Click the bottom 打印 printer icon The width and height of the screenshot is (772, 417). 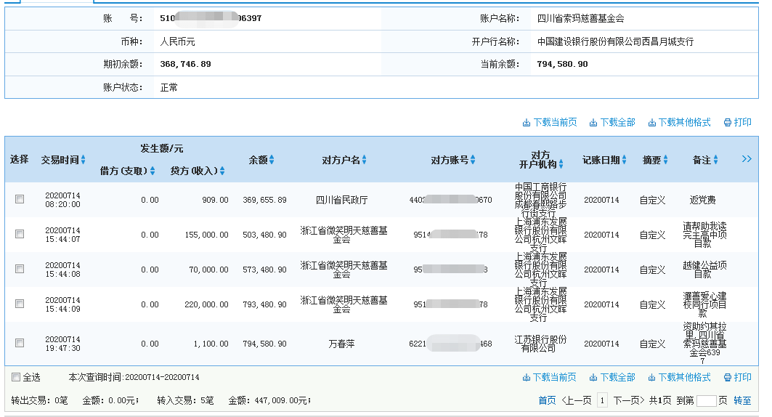pyautogui.click(x=728, y=378)
